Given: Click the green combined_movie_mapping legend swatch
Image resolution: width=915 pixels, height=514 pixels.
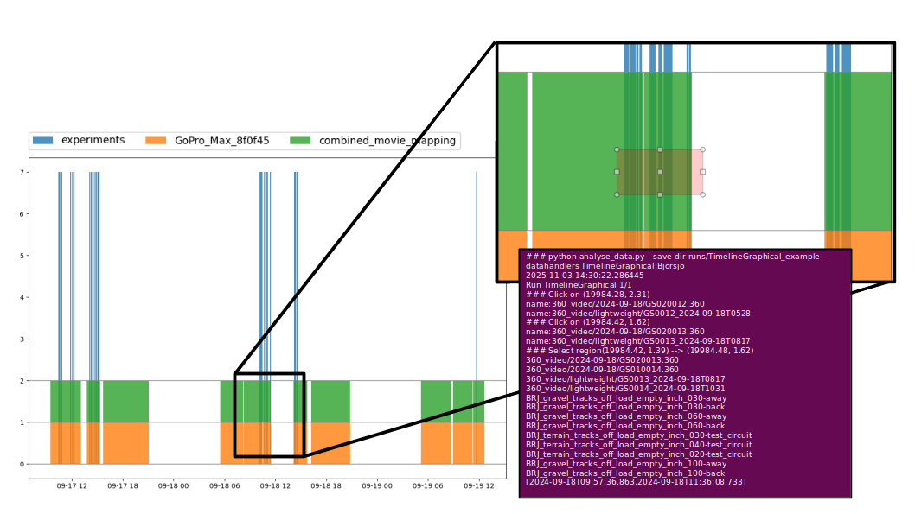Looking at the screenshot, I should tap(300, 141).
